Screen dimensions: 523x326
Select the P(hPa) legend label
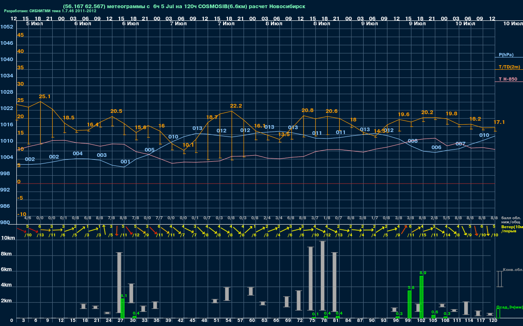506,55
